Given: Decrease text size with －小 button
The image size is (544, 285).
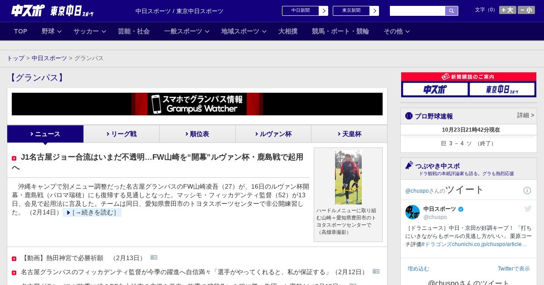Looking at the screenshot, I should 526,10.
